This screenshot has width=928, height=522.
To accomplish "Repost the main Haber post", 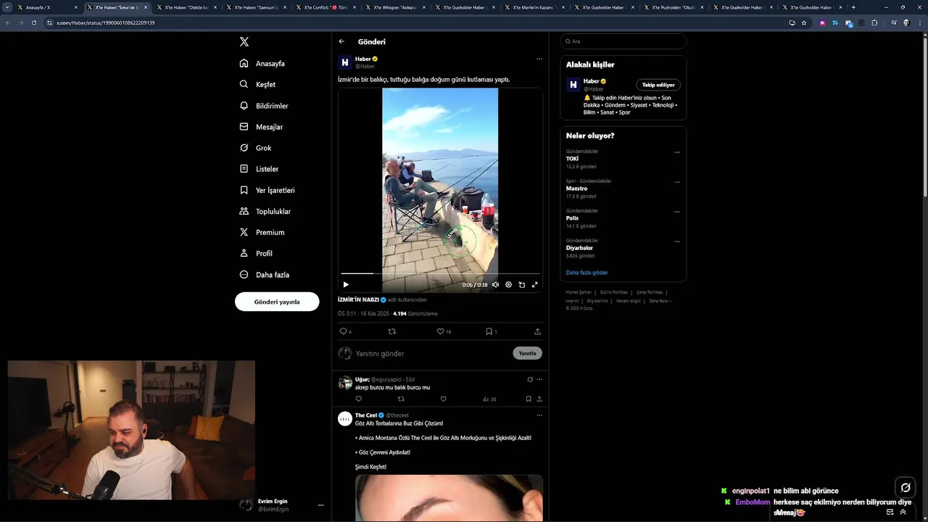I will point(392,331).
